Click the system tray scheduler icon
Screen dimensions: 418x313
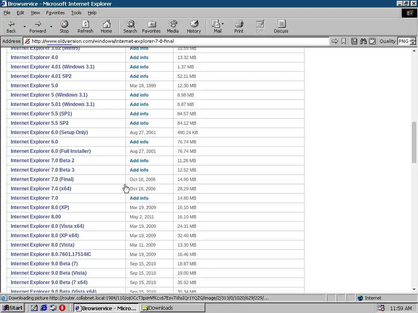tap(381, 308)
